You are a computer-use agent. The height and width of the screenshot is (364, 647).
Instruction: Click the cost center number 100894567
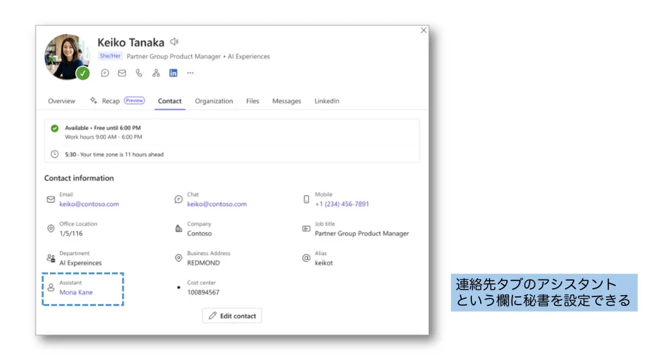click(203, 292)
